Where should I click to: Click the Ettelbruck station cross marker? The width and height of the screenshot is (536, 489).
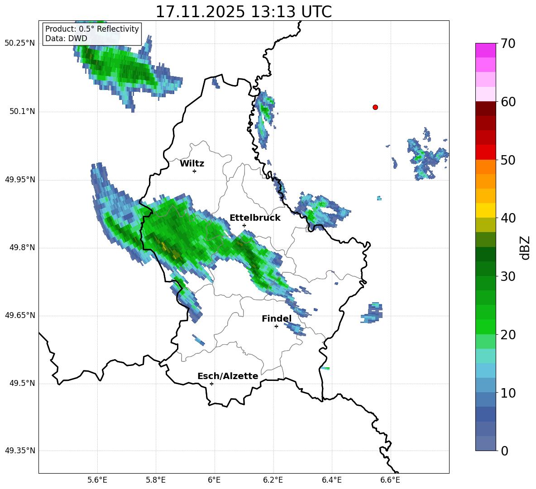[244, 225]
